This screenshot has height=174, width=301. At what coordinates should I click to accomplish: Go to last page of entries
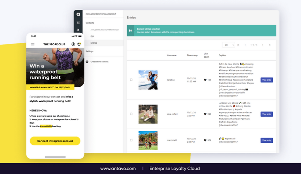pyautogui.click(x=269, y=45)
